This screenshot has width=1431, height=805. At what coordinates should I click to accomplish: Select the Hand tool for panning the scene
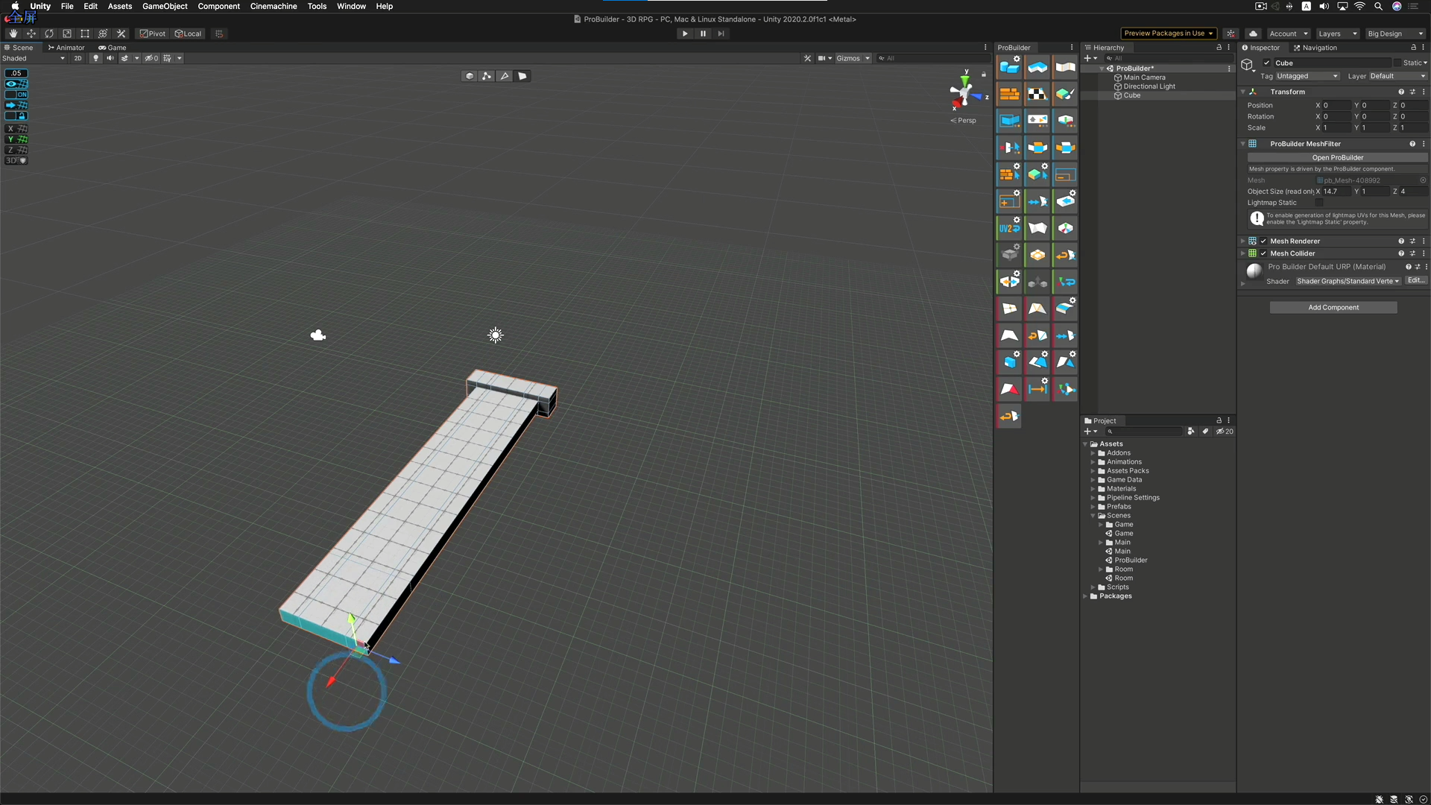13,34
